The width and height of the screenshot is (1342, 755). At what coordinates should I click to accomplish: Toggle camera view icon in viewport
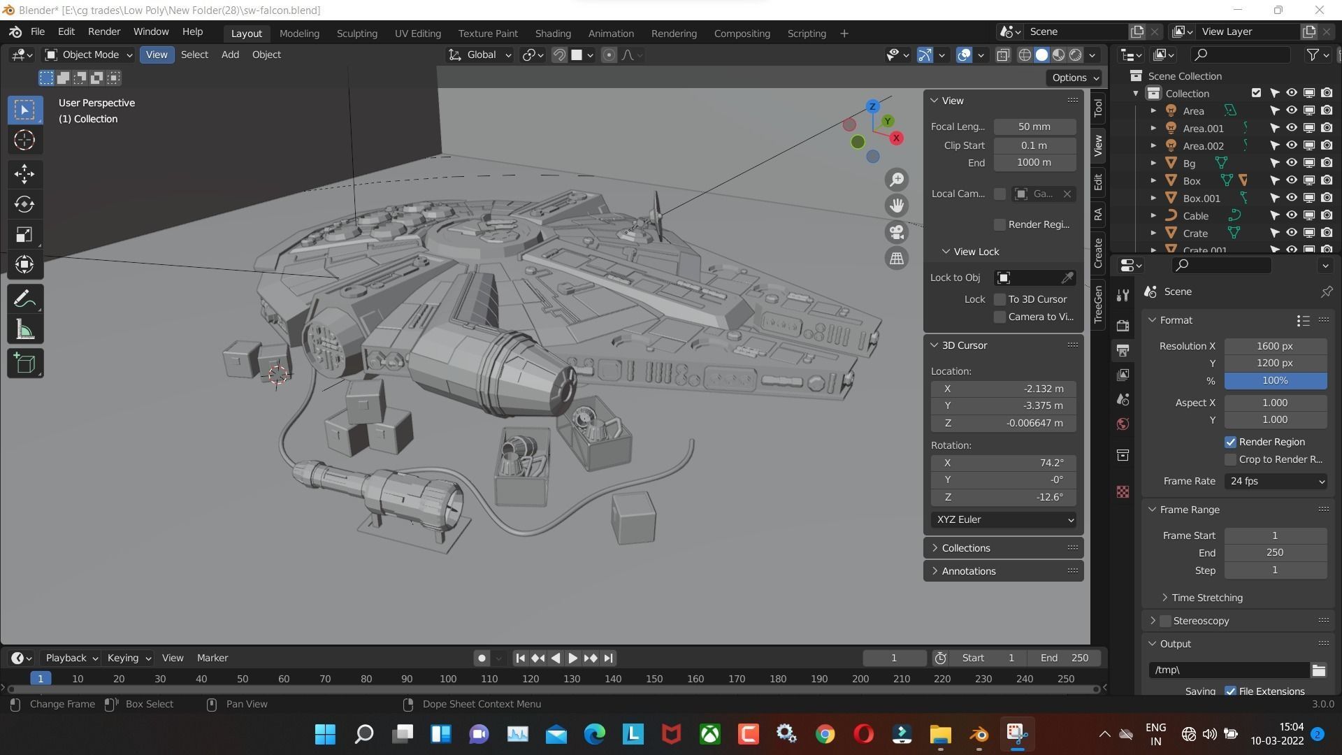[897, 231]
